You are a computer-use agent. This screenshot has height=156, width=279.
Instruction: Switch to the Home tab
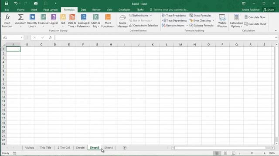tap(21, 10)
